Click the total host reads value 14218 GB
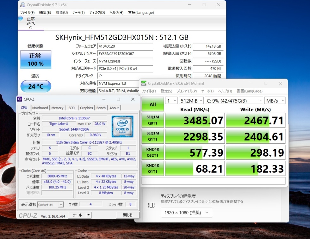Screen dimensions: 310x239 point(208,46)
